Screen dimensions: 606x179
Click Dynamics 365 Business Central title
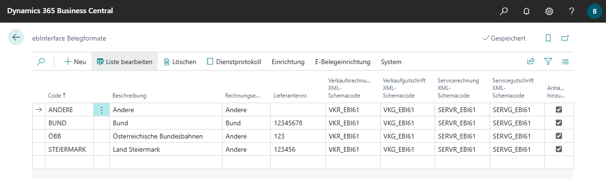(x=60, y=11)
